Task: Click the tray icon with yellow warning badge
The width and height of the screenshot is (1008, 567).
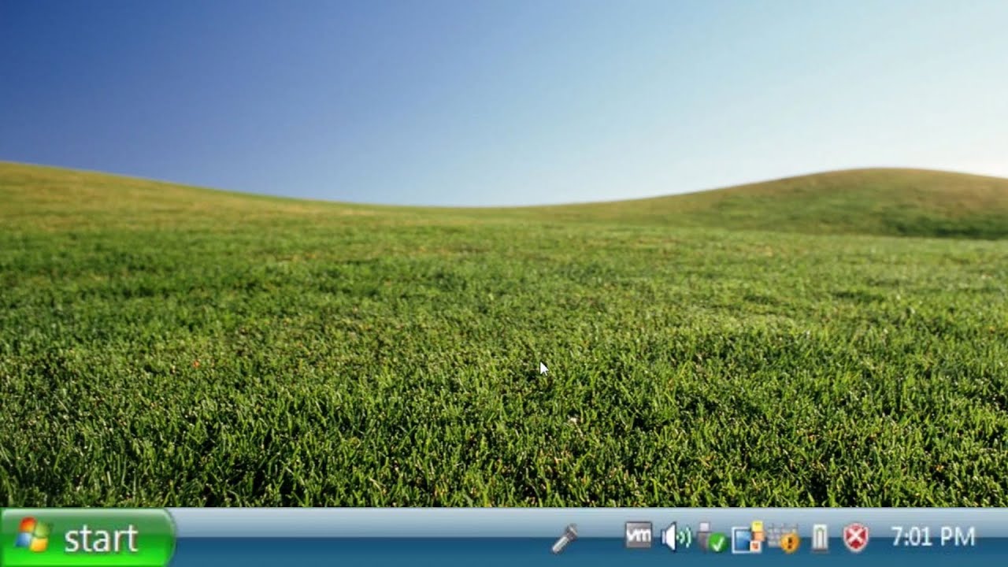Action: [x=784, y=538]
